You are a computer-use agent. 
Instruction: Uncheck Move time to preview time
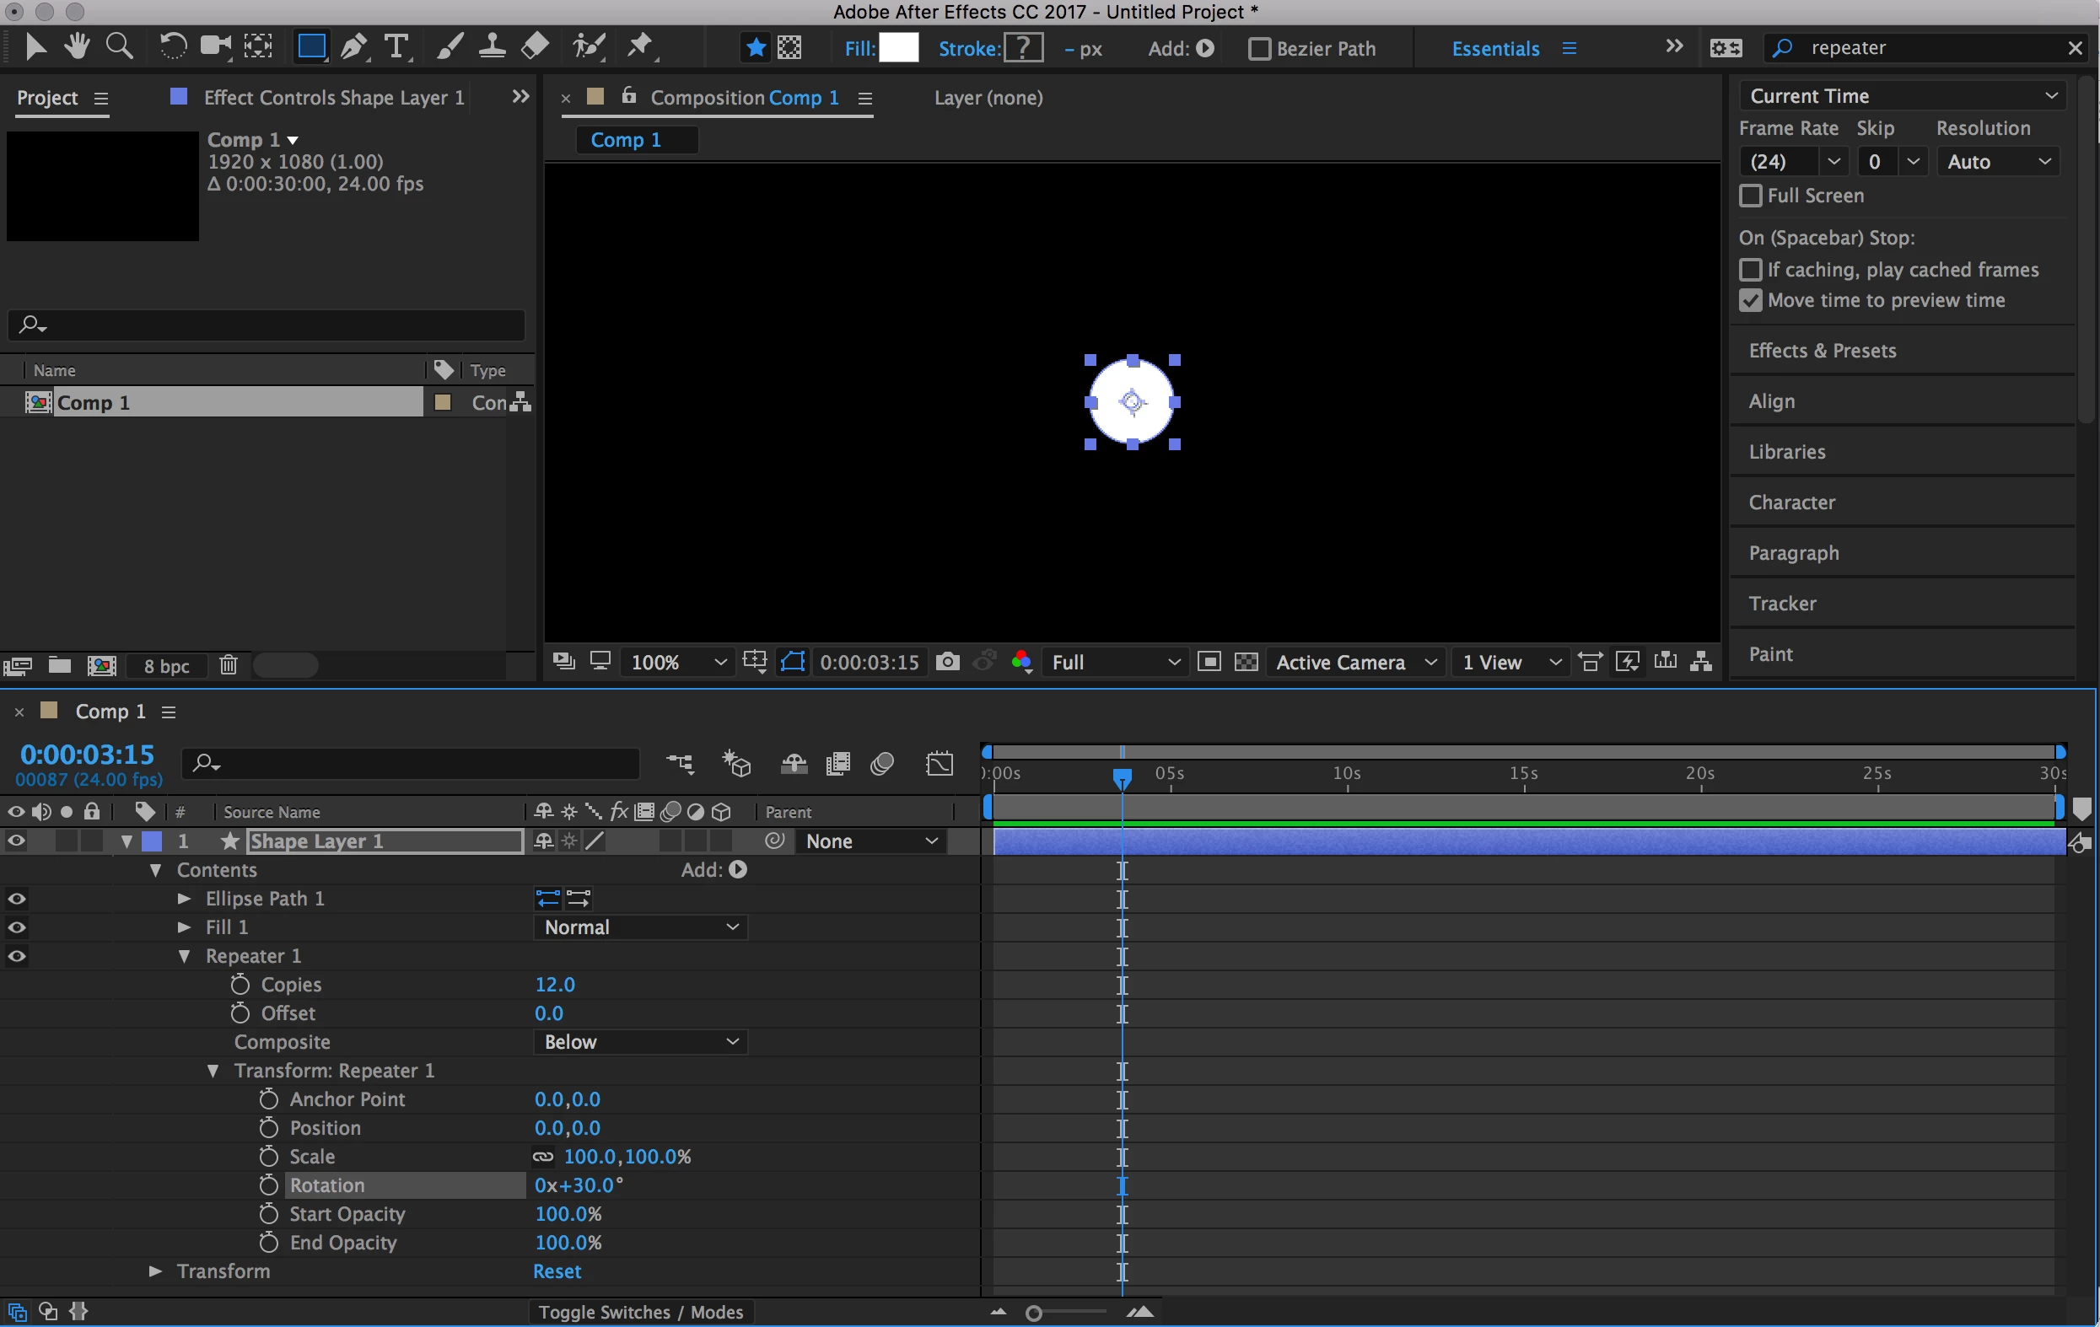tap(1750, 300)
